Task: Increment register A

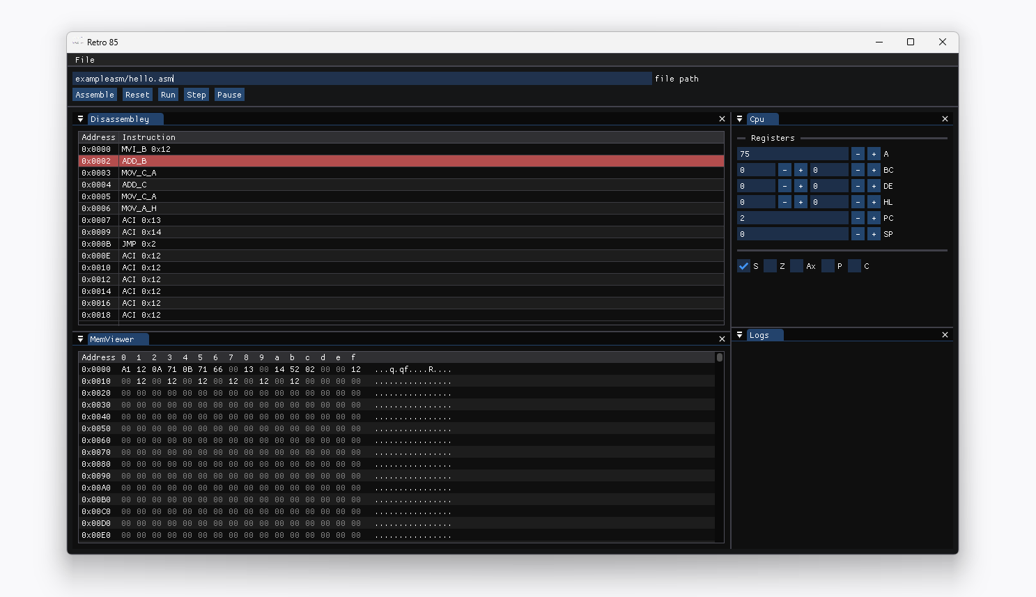Action: coord(874,154)
